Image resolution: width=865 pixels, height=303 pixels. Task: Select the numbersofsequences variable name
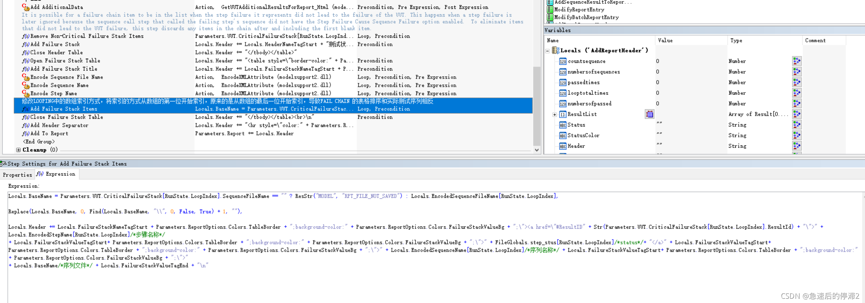coord(594,72)
